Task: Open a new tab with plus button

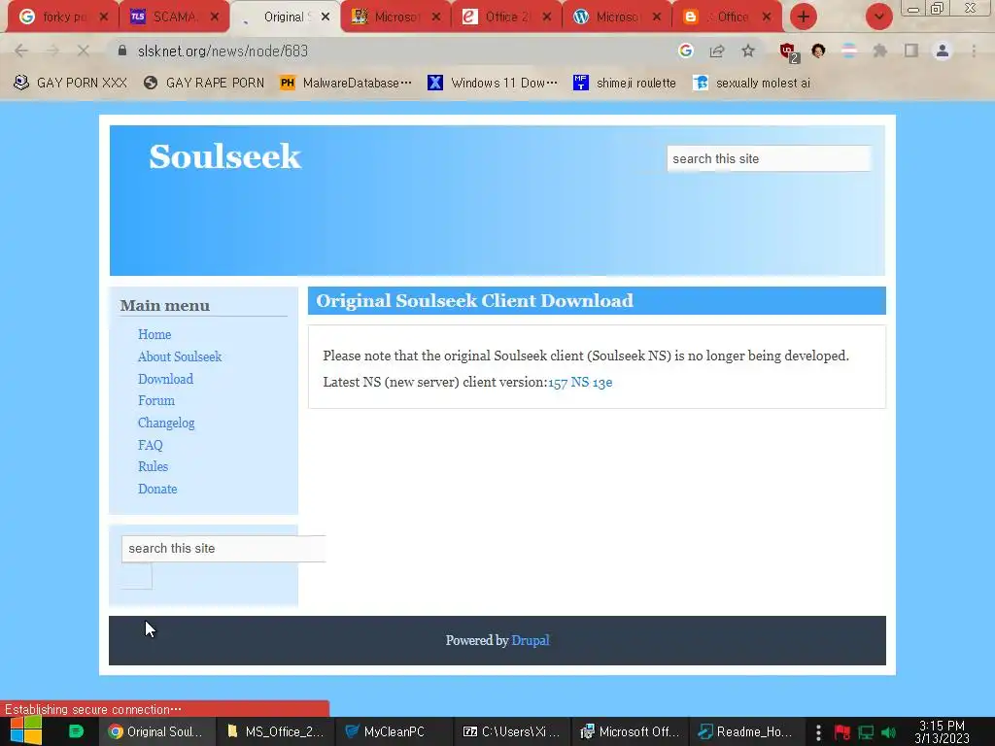Action: click(804, 17)
